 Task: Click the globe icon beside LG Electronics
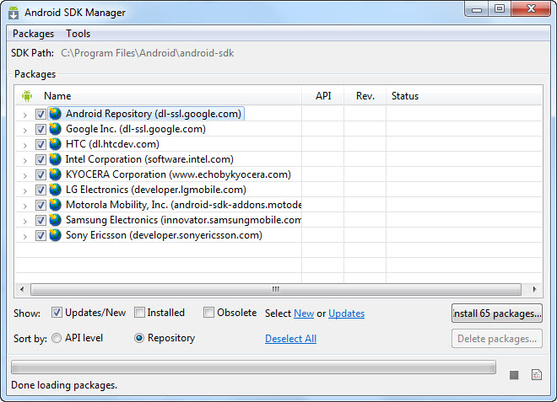(x=55, y=190)
